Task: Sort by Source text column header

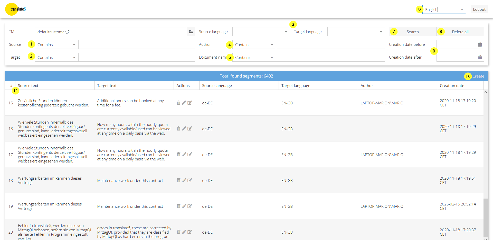Action: [55, 86]
